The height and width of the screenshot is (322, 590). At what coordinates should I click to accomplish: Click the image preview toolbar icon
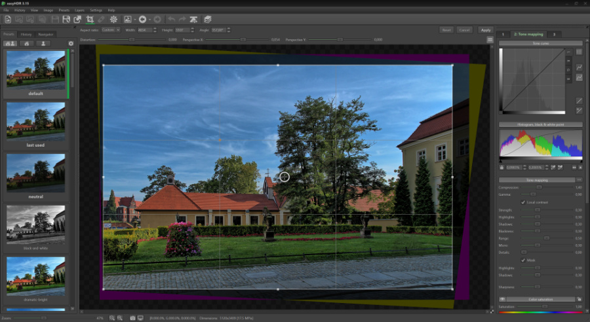(128, 20)
